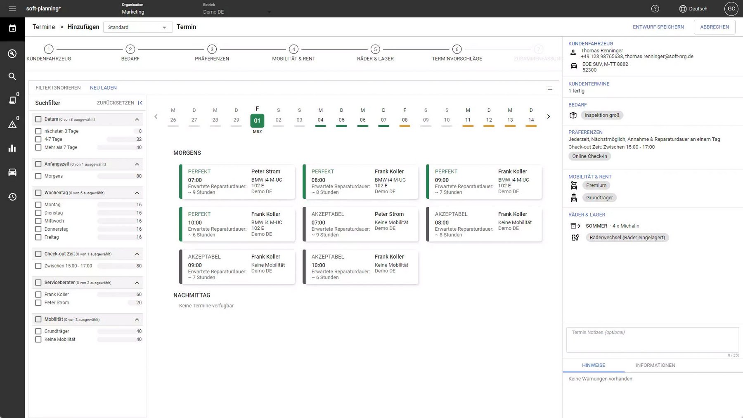This screenshot has height=418, width=743.
Task: Check the 4-7 Tage filter
Action: 38,139
